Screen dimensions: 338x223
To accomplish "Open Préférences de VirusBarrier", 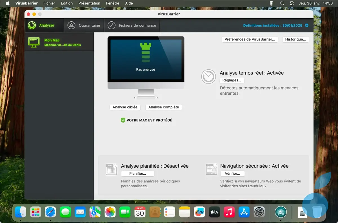I will click(x=250, y=39).
